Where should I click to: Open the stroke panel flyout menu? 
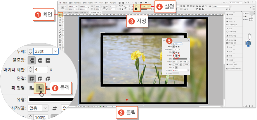click(x=189, y=41)
